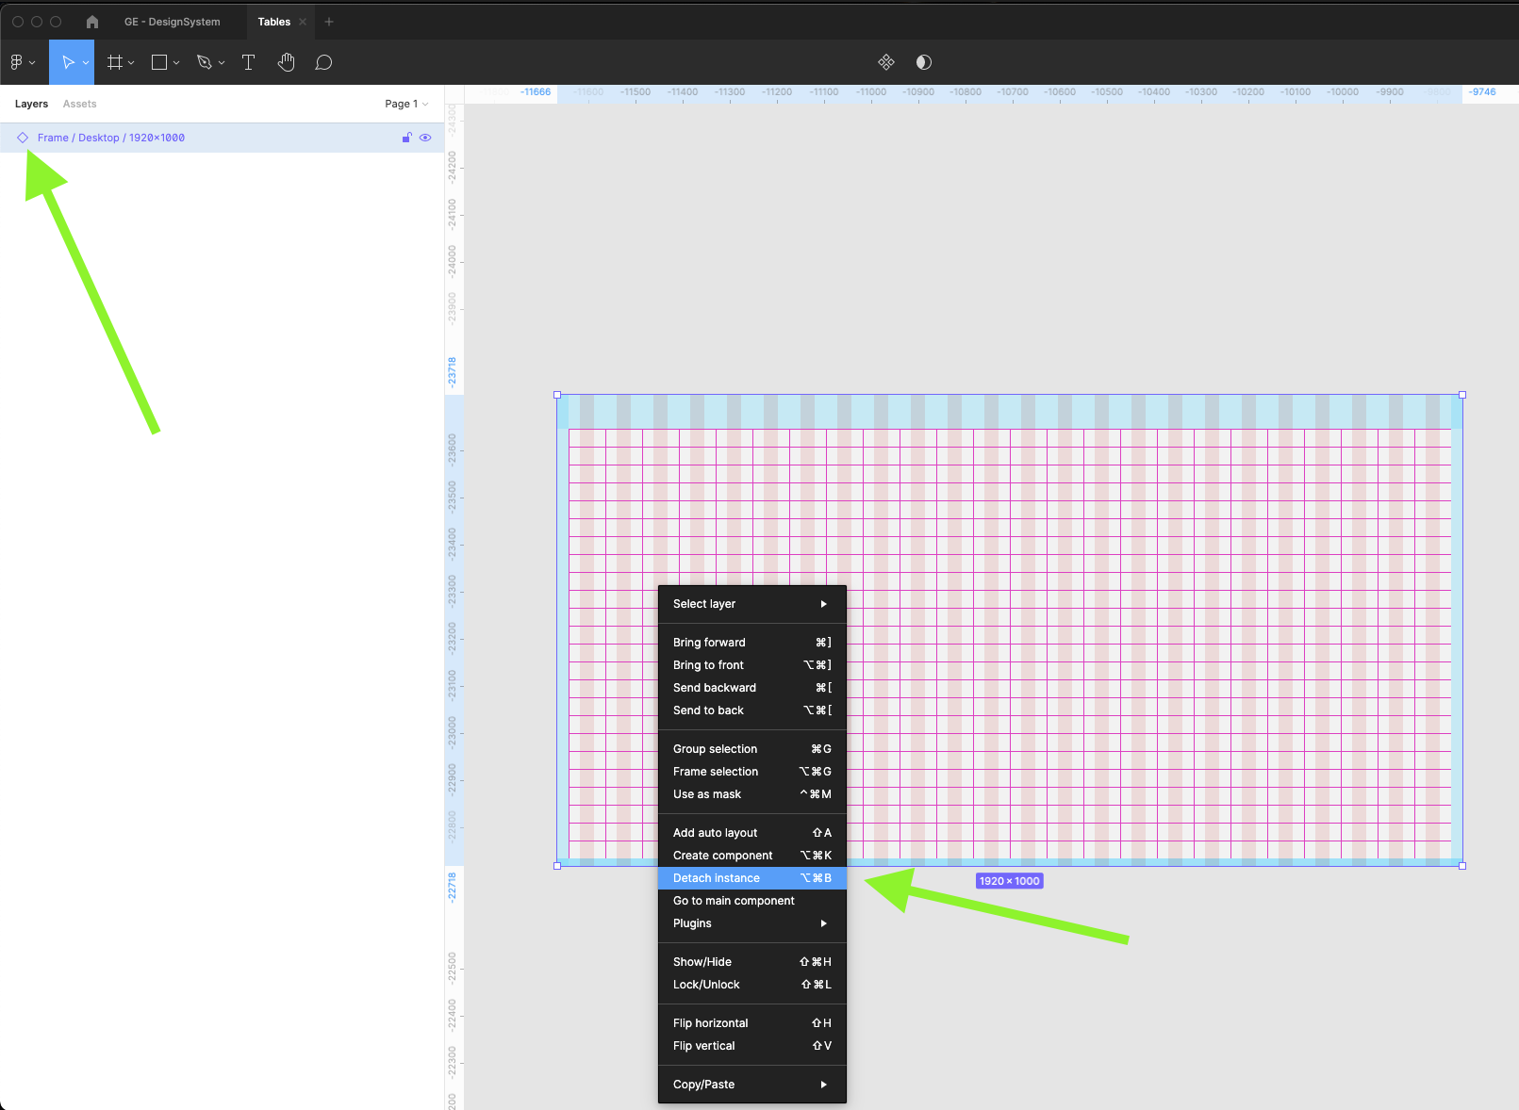Open the GE - DesignSystem file tab
1519x1110 pixels.
pyautogui.click(x=173, y=22)
